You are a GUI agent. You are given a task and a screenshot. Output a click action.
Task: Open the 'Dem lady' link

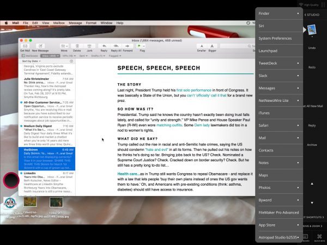[x=202, y=125]
